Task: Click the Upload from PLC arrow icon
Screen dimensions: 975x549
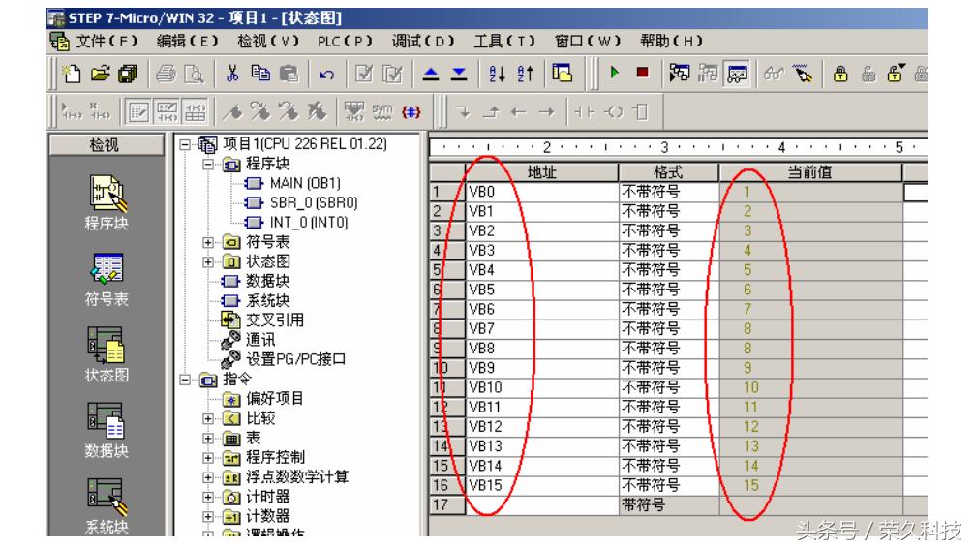Action: pos(432,74)
